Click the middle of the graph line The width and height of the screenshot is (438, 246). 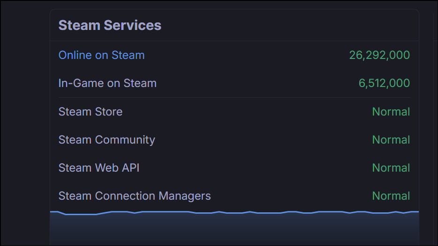234,213
